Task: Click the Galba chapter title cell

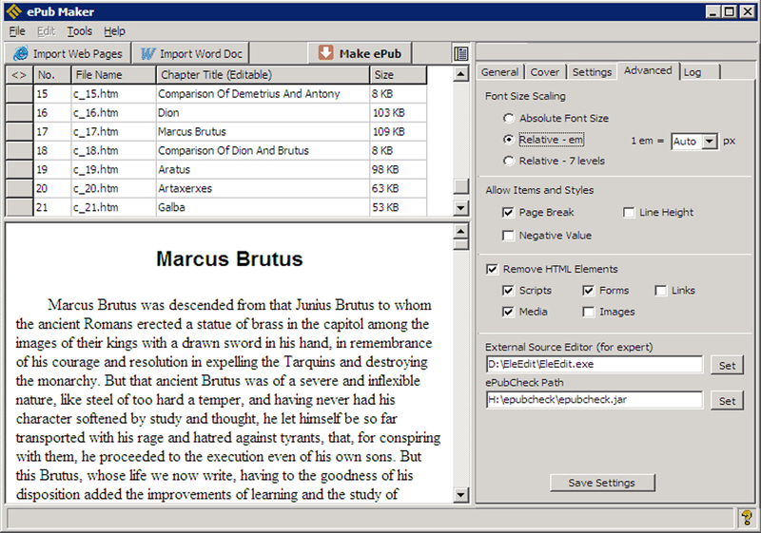Action: pyautogui.click(x=263, y=207)
